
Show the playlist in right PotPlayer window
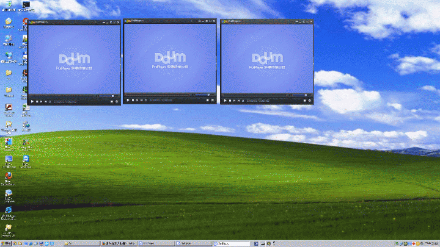(304, 101)
